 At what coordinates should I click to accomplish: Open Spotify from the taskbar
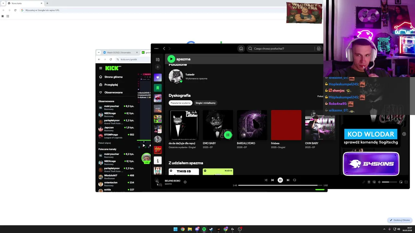[x=204, y=229]
